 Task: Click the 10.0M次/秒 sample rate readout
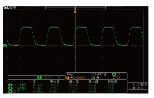coord(99,74)
